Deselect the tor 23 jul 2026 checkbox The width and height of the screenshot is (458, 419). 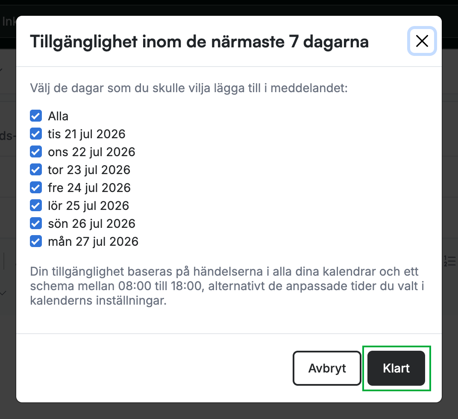(x=36, y=170)
